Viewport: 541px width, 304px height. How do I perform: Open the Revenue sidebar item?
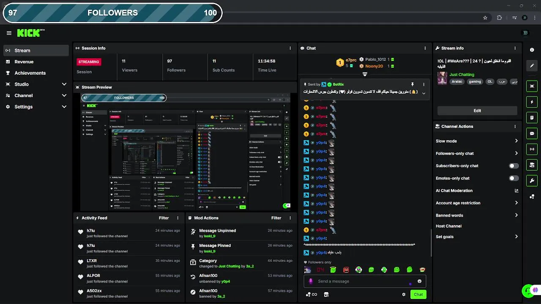point(36,62)
